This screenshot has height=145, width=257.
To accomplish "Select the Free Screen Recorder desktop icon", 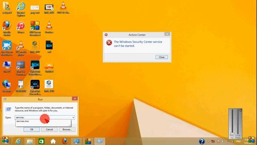I will coord(7,48).
